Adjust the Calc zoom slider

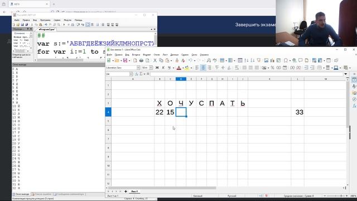(x=336, y=196)
